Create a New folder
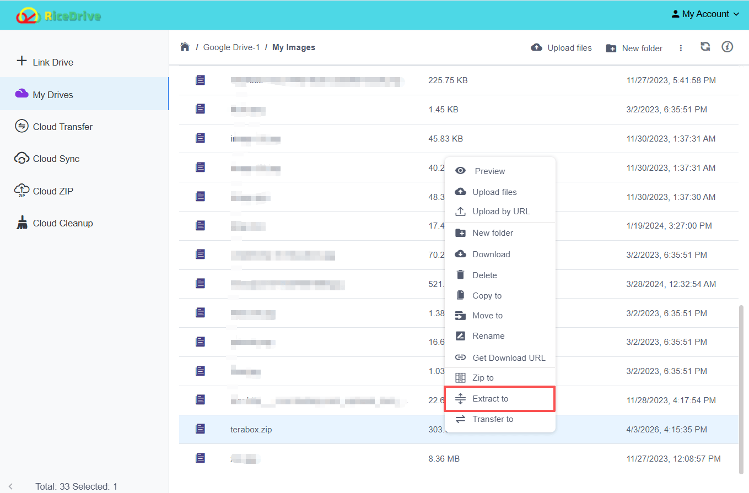This screenshot has width=749, height=493. (x=634, y=48)
